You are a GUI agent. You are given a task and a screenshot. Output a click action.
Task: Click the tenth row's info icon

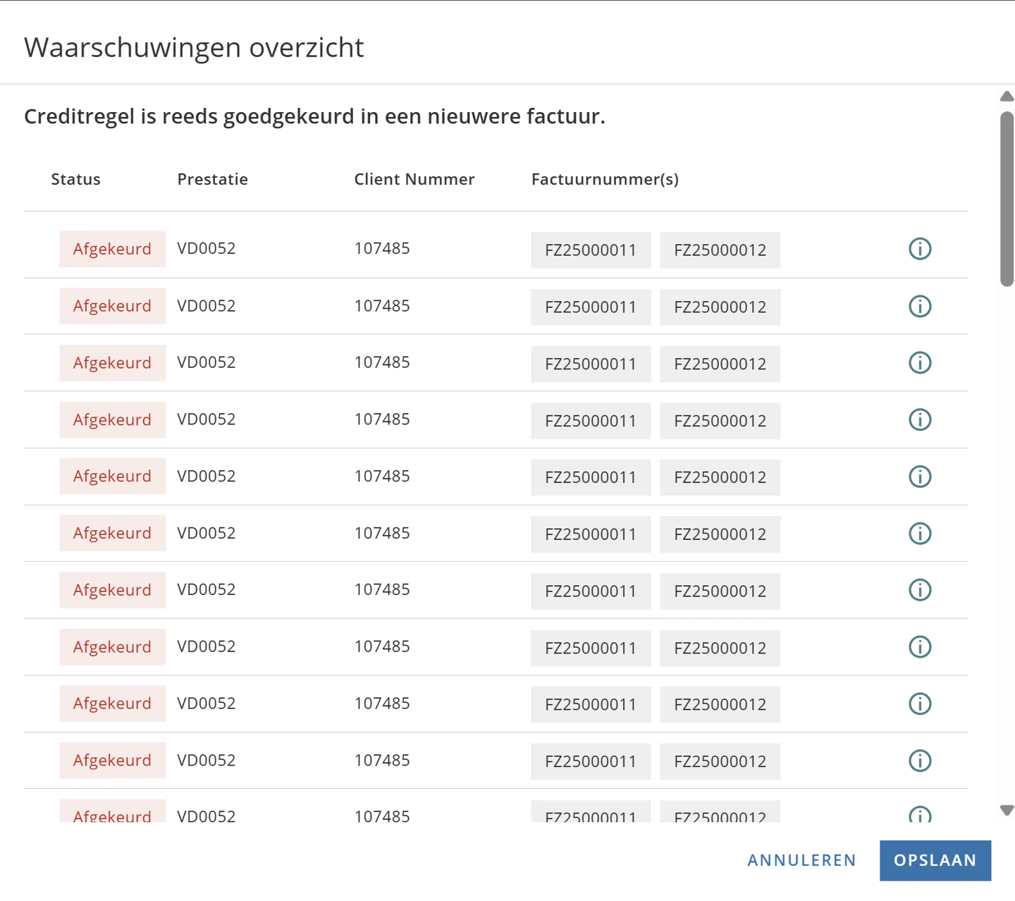(920, 761)
